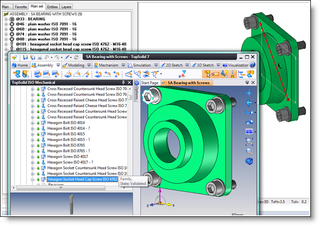The width and height of the screenshot is (319, 225).
Task: Select the @46 plain washer ISO 7091 item
Action: (x=46, y=24)
